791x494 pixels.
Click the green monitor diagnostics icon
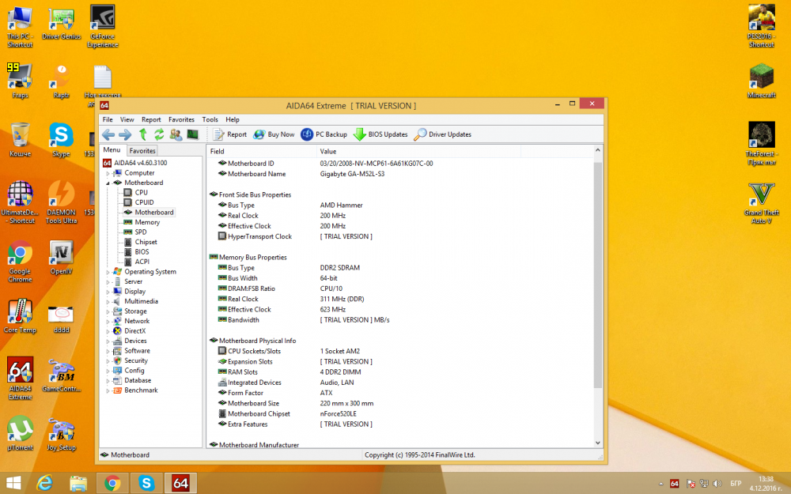(x=193, y=134)
